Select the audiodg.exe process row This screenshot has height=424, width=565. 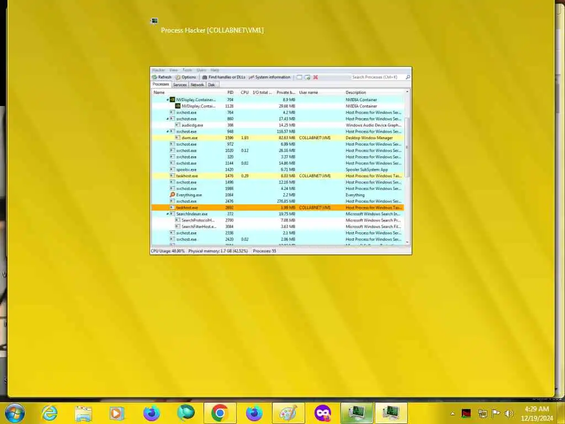(278, 125)
